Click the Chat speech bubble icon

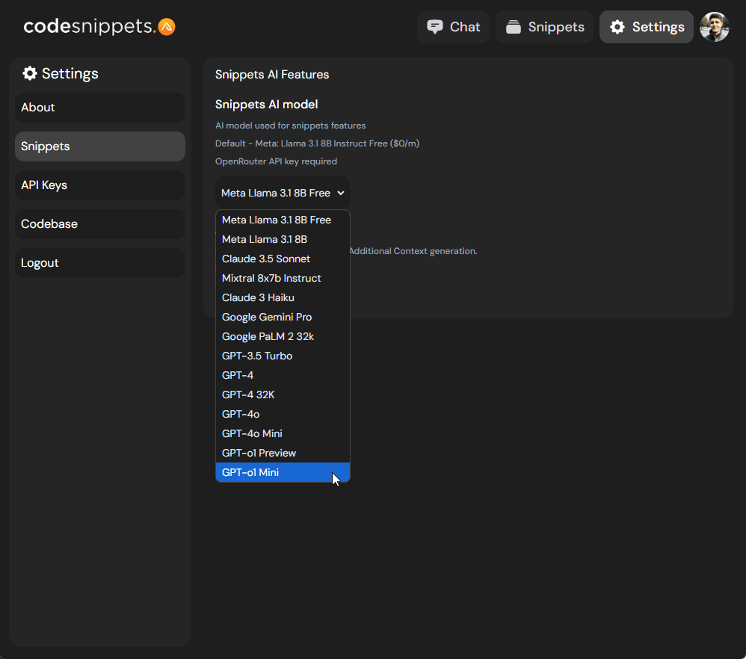[x=435, y=27]
